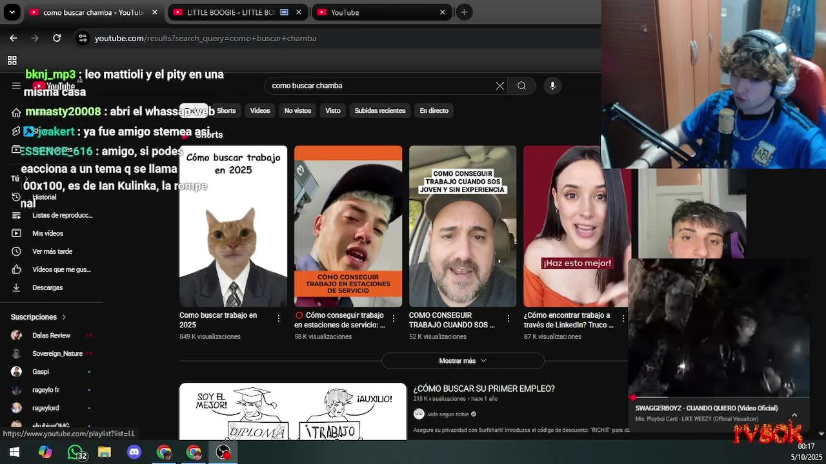Open the site information icon in address bar
Viewport: 826px width, 464px height.
click(x=83, y=38)
